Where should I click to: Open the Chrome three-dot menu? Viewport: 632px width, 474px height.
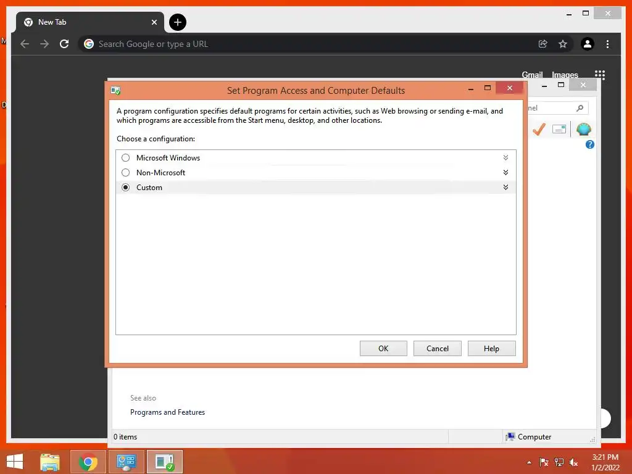[607, 44]
